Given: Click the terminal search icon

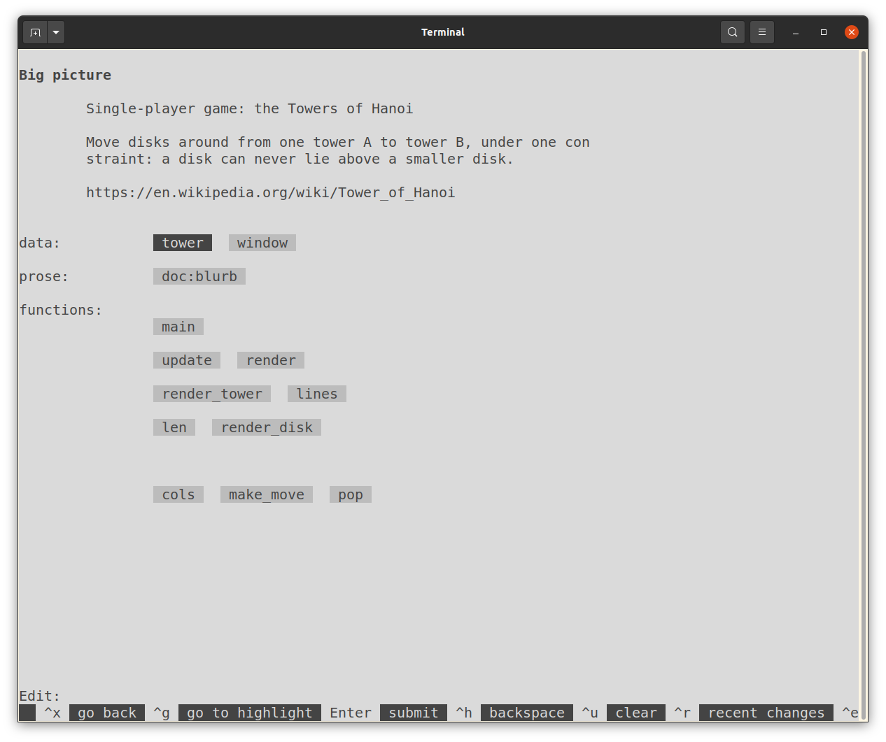Looking at the screenshot, I should (x=732, y=32).
